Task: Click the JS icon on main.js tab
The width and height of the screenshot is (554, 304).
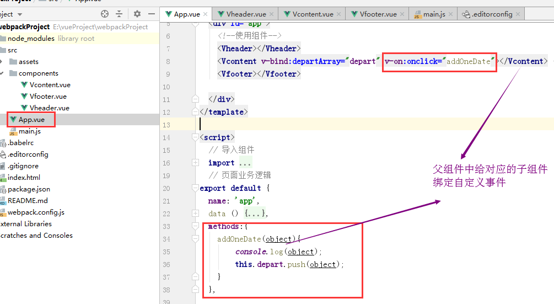Action: point(417,14)
